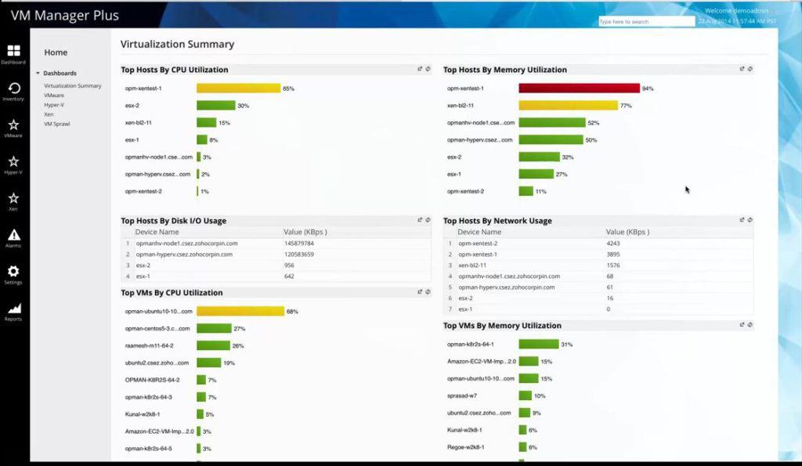Open the Alarms warning icon
The height and width of the screenshot is (466, 802).
(x=14, y=235)
